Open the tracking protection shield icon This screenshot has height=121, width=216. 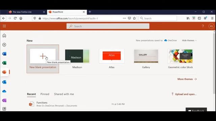point(35,18)
